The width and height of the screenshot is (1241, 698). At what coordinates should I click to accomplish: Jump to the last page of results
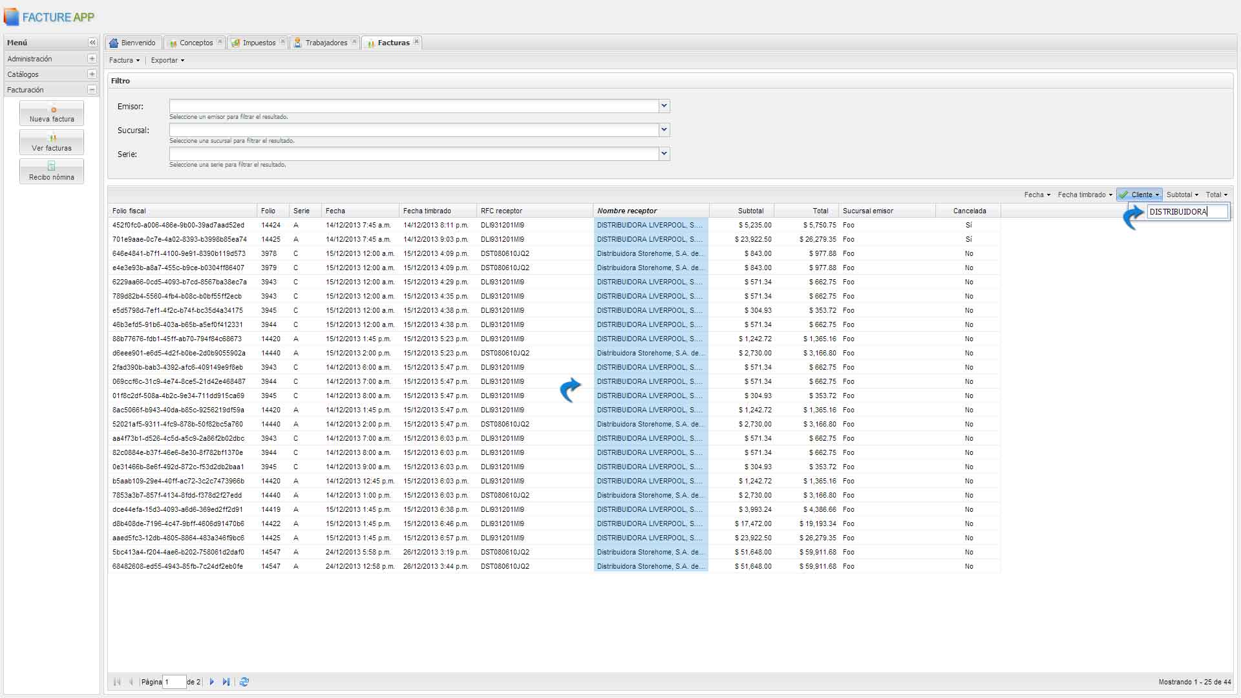pyautogui.click(x=226, y=682)
